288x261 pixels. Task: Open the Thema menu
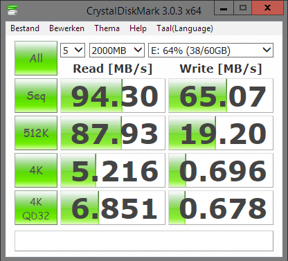(x=107, y=28)
